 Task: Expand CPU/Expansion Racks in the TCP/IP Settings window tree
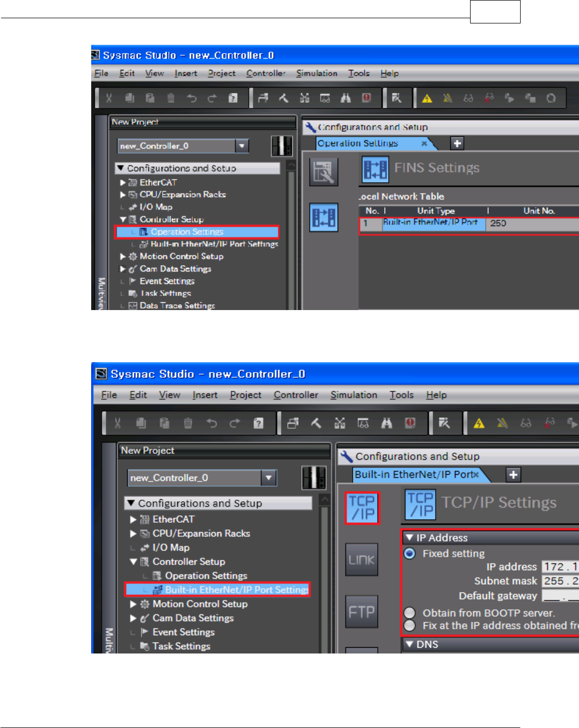[x=133, y=534]
